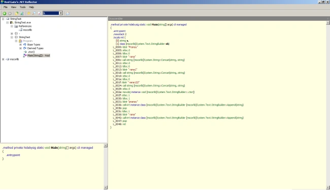
Task: Click the .maxstack 2 line
Action: 120,34
